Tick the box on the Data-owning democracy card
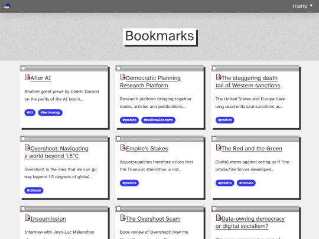 pyautogui.click(x=214, y=208)
